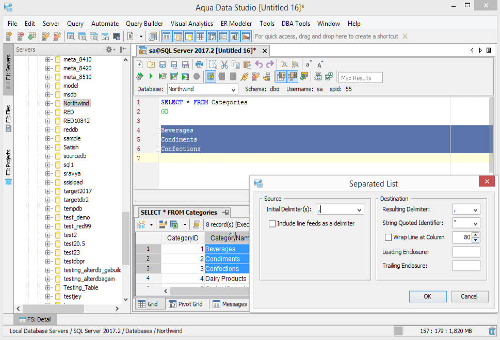The image size is (500, 340).
Task: Click the Print icon in editor toolbar
Action: tap(199, 64)
